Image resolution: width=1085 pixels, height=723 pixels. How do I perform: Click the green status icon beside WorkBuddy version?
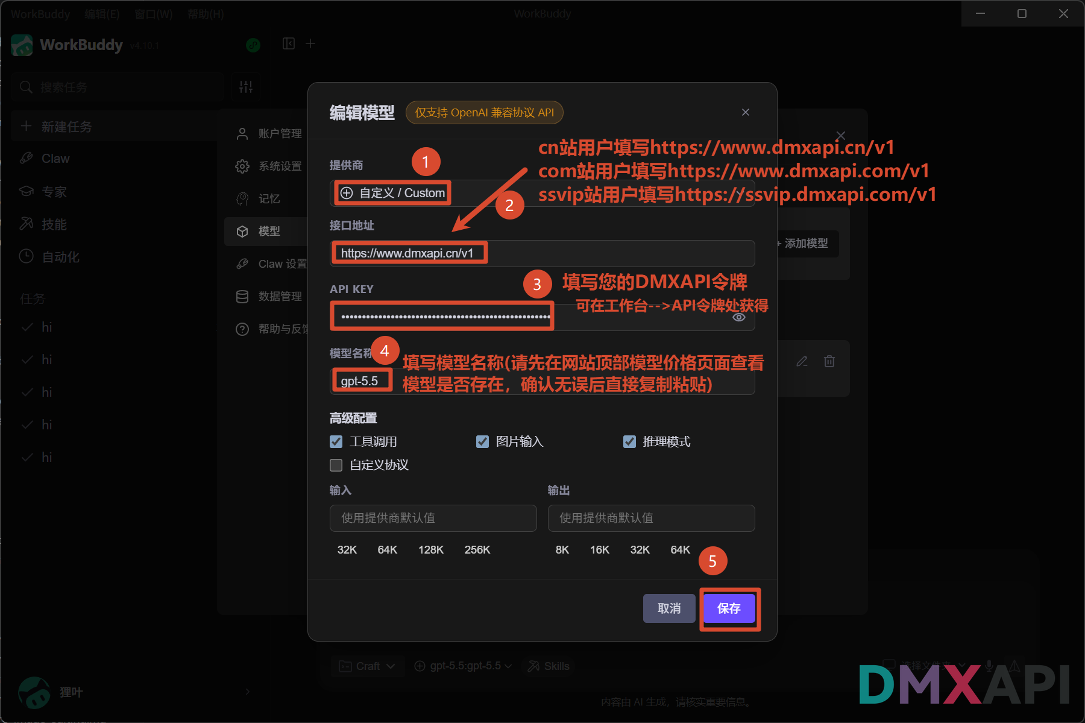pyautogui.click(x=253, y=45)
